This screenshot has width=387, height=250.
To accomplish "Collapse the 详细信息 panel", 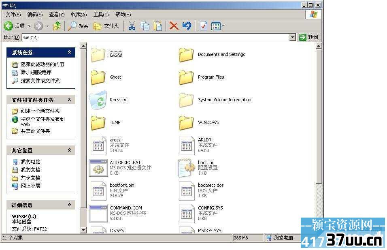I will click(69, 205).
